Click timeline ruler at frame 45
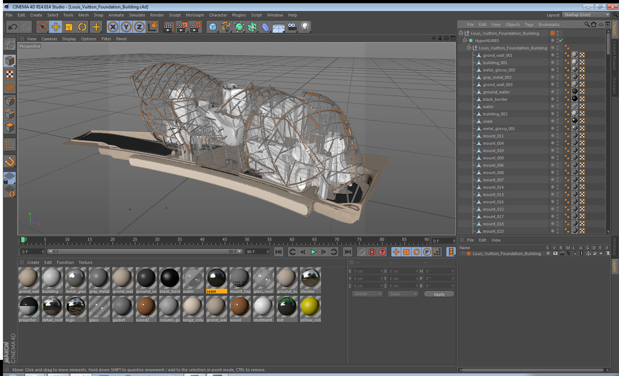Viewport: 619px width, 376px height. (224, 240)
